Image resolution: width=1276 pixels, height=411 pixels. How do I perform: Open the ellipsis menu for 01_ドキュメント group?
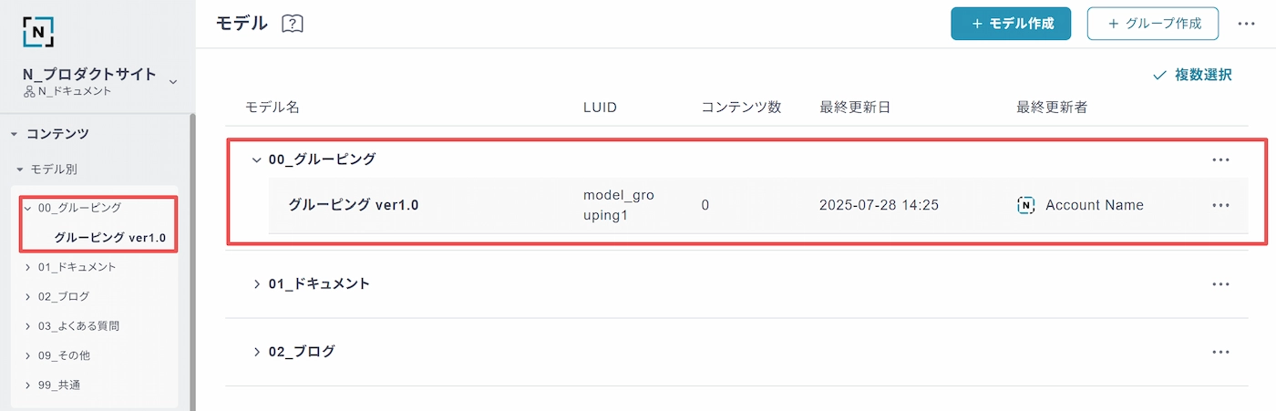tap(1221, 283)
